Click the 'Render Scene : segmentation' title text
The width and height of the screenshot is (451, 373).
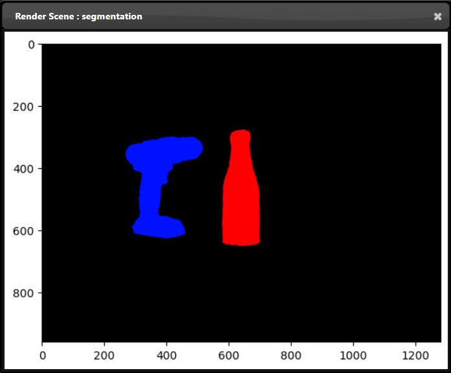78,17
